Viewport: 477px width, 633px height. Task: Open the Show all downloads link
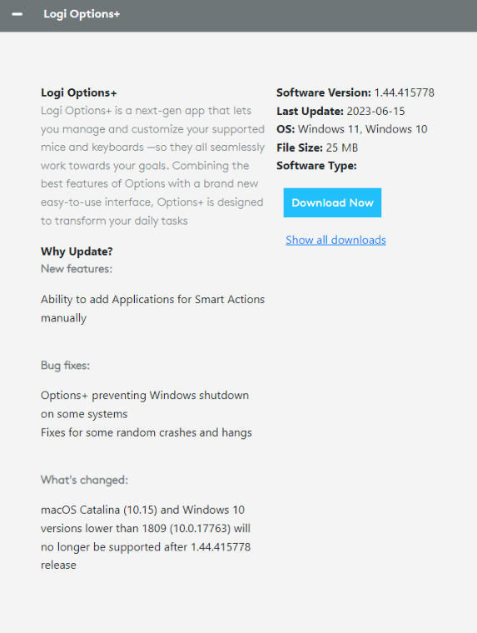click(335, 240)
